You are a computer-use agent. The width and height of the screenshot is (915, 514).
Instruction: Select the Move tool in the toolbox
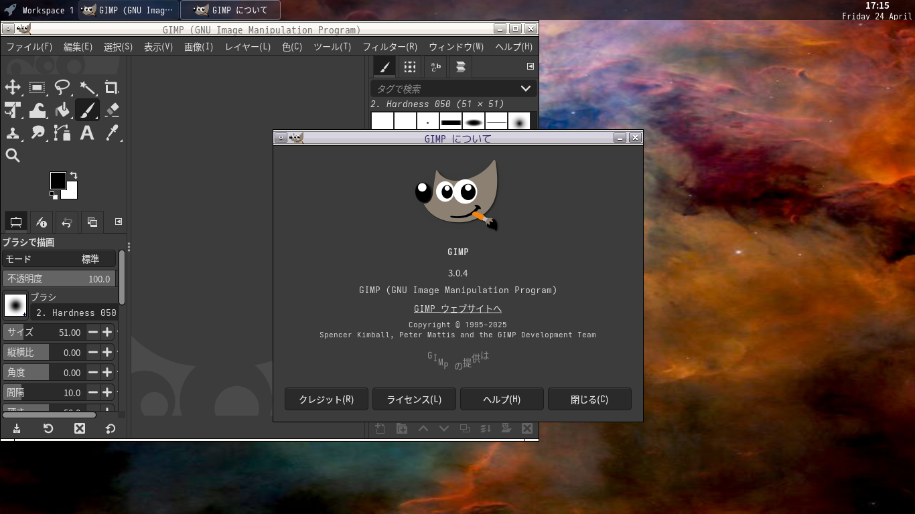coord(13,88)
